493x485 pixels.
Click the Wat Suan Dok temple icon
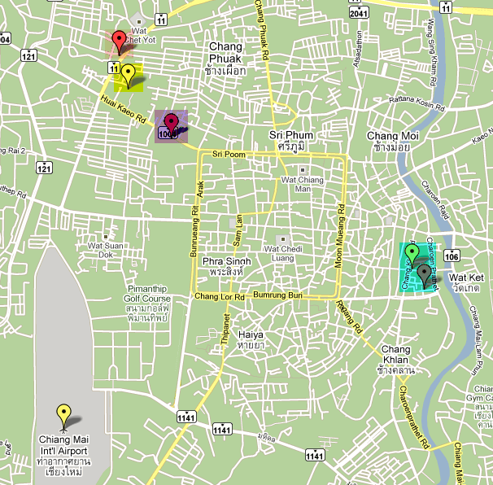coord(106,237)
